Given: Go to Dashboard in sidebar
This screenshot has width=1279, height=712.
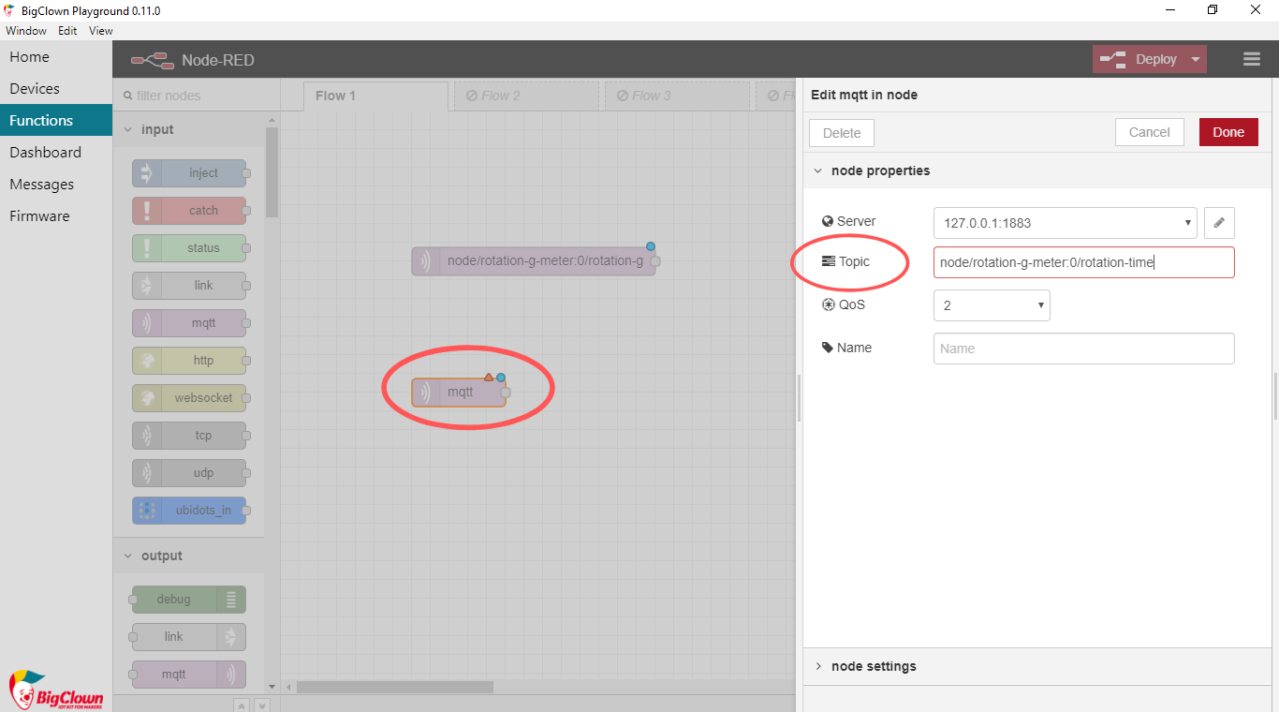Looking at the screenshot, I should (x=56, y=152).
